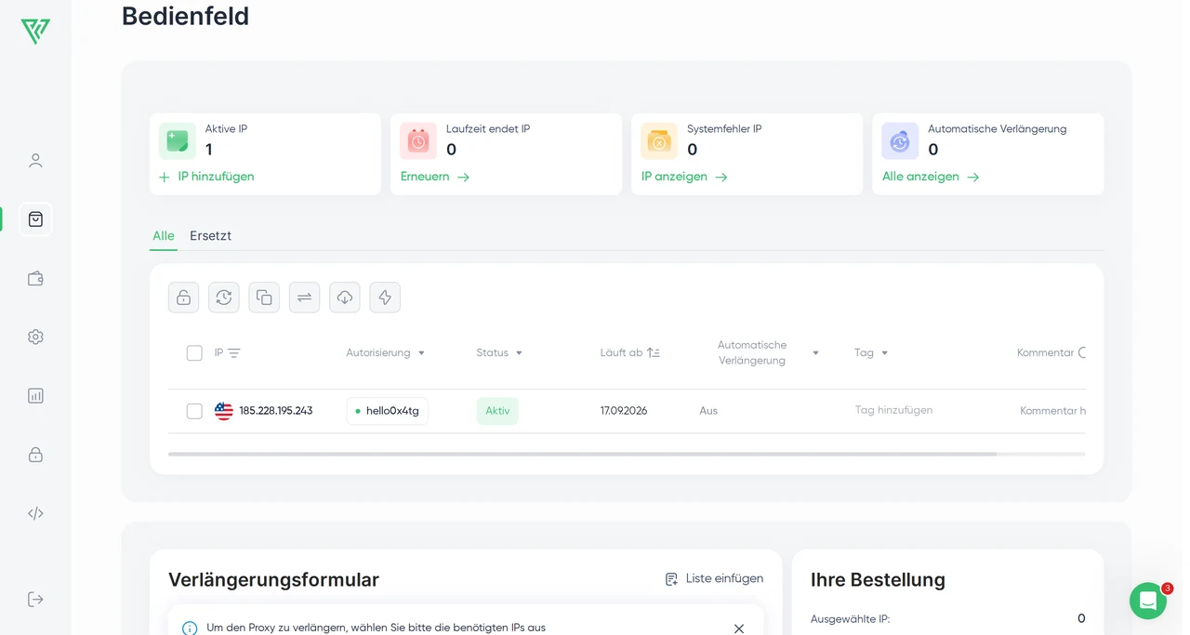Click the Aktiv status badge
The width and height of the screenshot is (1190, 635).
pos(497,411)
